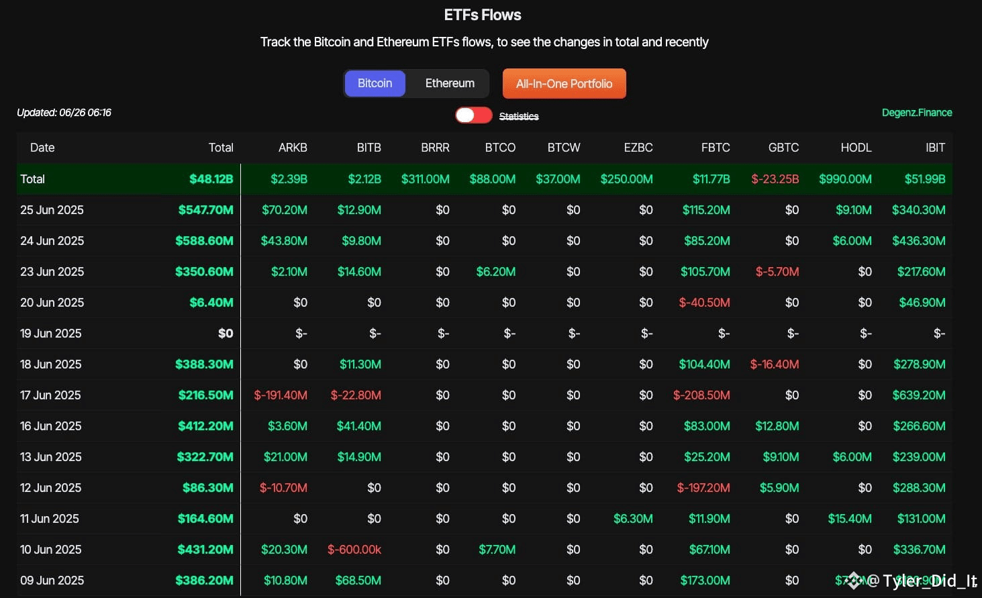Select the $12.80M GBTC cell
Screen dimensions: 982x598
(x=777, y=426)
